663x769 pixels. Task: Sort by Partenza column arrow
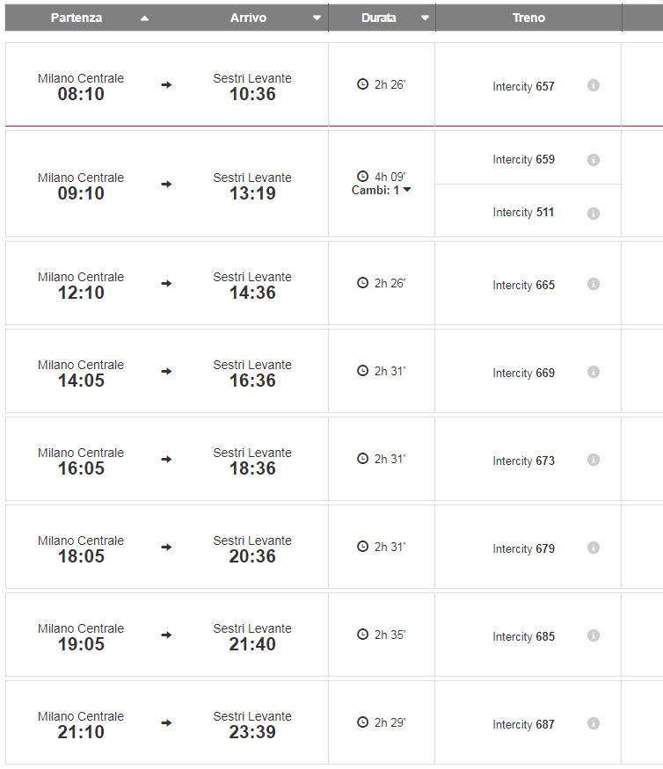pos(144,18)
